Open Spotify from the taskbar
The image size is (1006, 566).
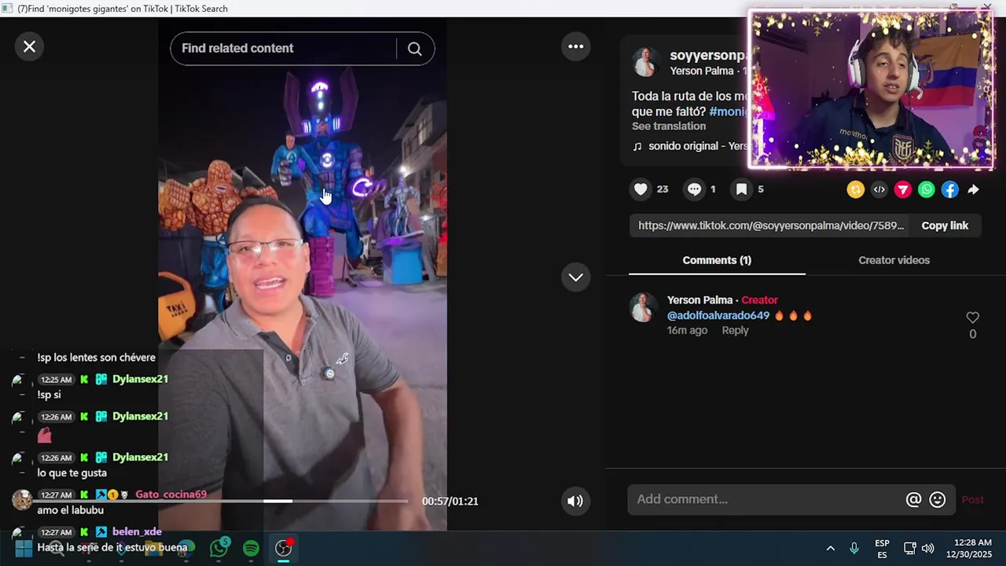point(251,548)
